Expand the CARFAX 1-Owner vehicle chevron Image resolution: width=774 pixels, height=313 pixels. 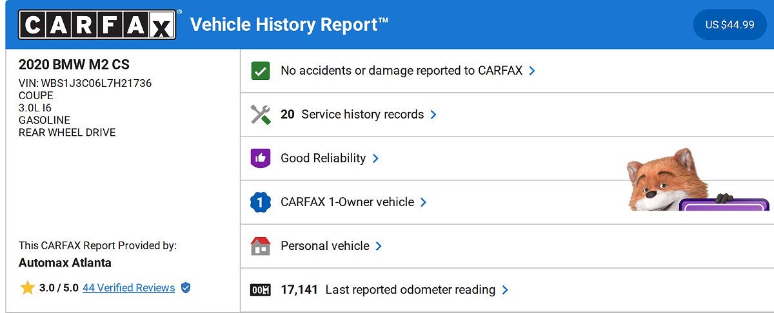pyautogui.click(x=423, y=202)
